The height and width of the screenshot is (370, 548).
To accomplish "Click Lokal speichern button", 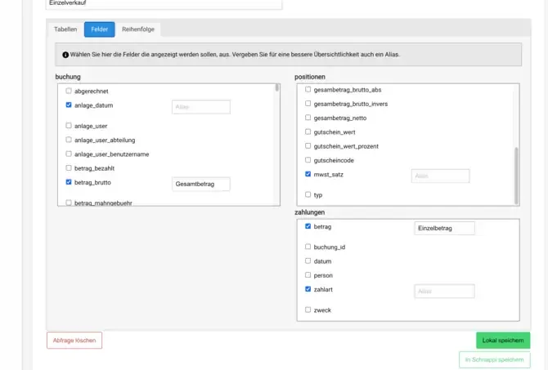I will (503, 341).
